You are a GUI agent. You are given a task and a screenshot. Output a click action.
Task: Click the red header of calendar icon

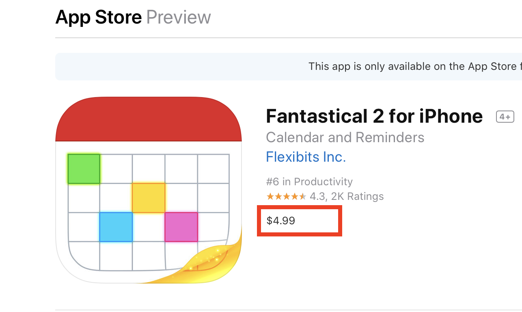[149, 119]
